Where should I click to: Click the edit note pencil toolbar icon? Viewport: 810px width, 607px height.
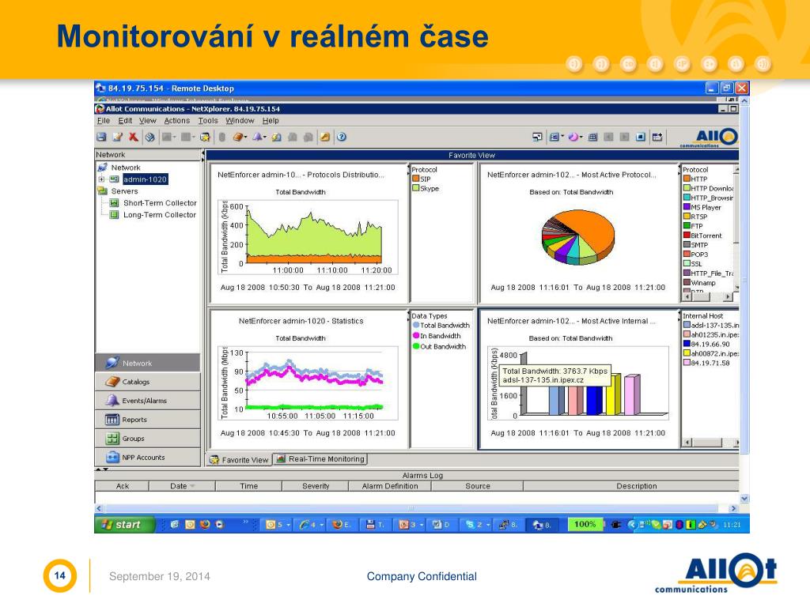[117, 137]
